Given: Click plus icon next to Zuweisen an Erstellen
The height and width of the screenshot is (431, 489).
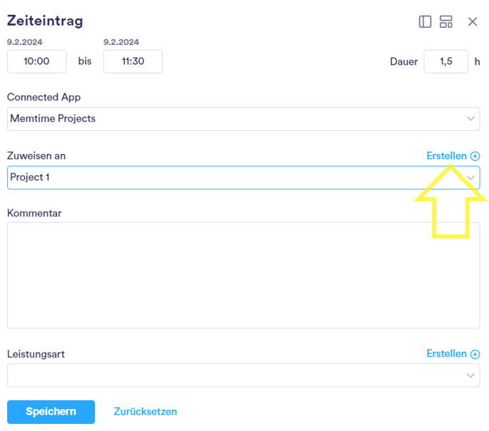Looking at the screenshot, I should coord(475,156).
